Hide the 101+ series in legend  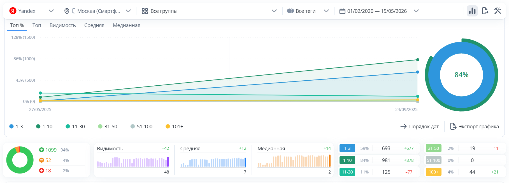(x=174, y=126)
